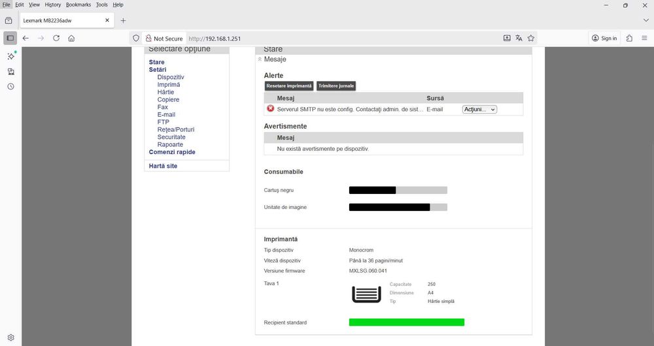Open the File menu
Viewport: 654px width, 346px height.
click(x=7, y=5)
